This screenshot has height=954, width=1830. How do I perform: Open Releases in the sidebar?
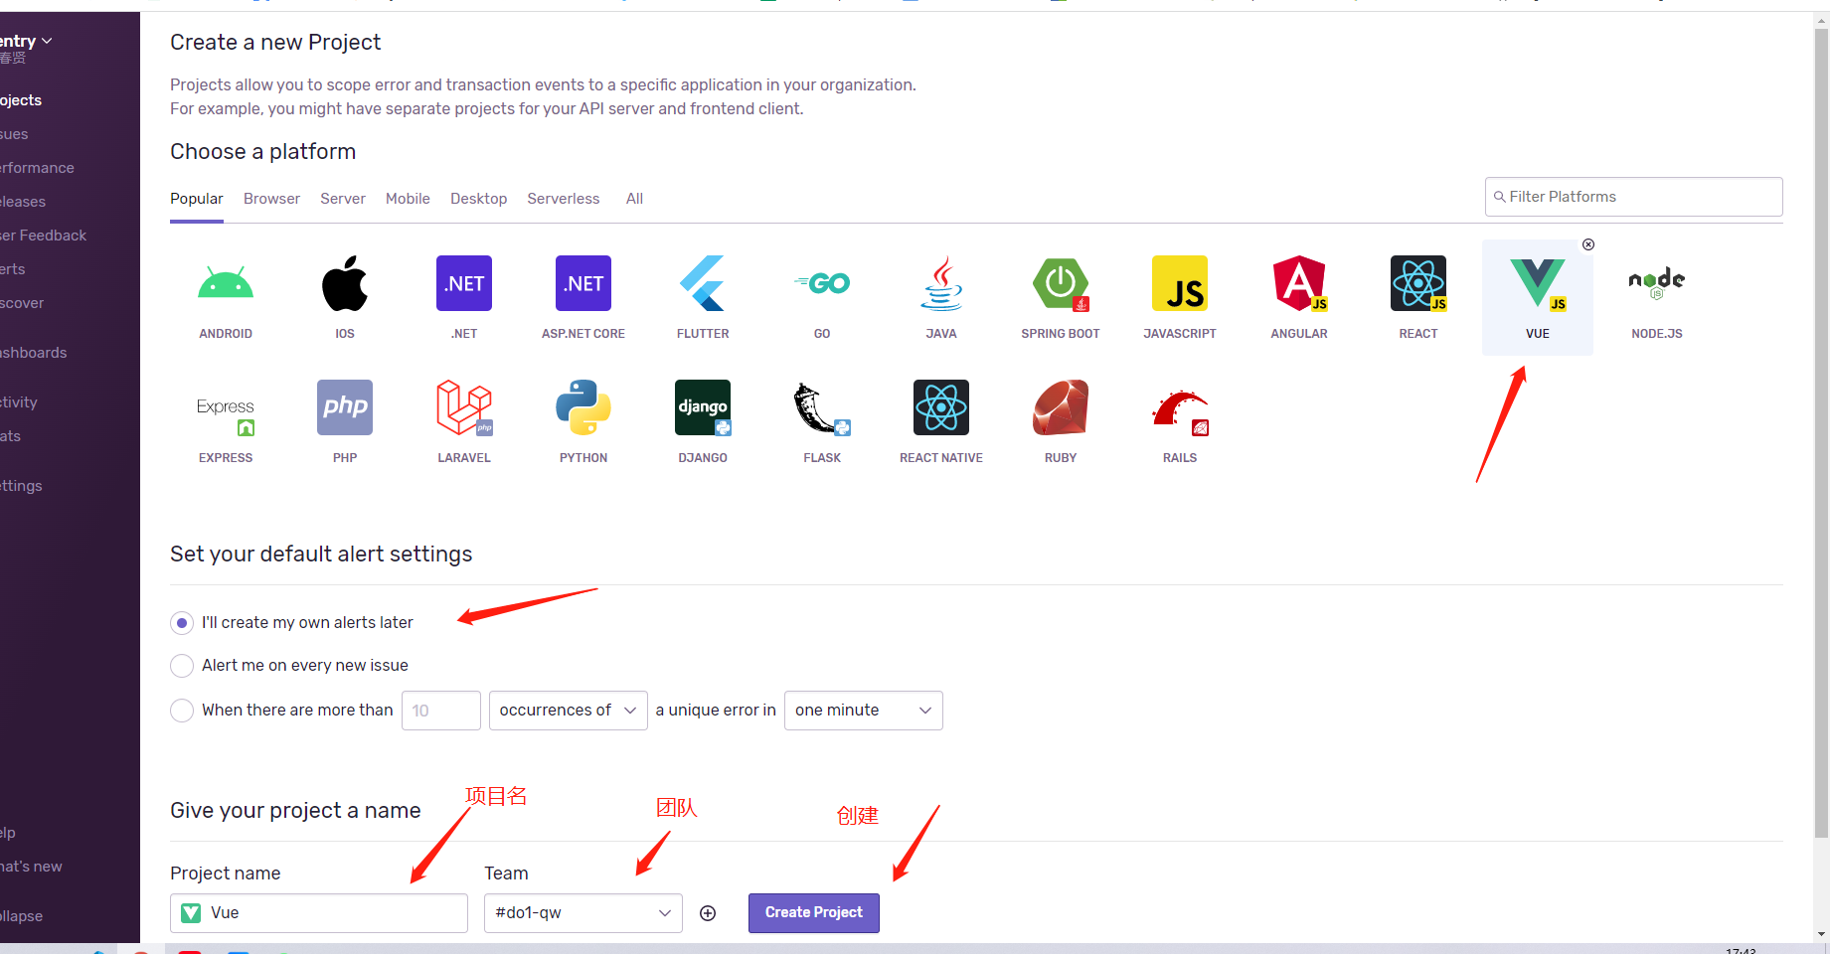pyautogui.click(x=23, y=202)
